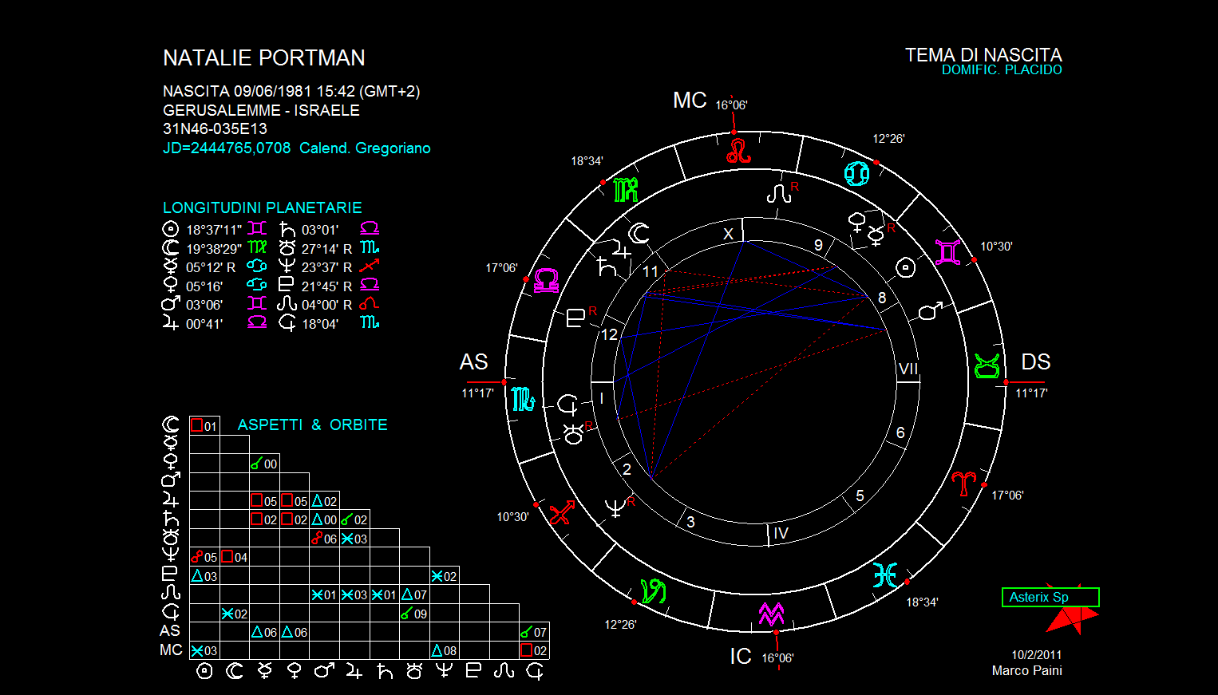The height and width of the screenshot is (695, 1218).
Task: Click the author name 'Marco Paini'
Action: coord(1027,671)
